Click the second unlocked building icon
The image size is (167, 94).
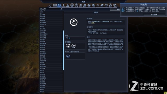point(74,46)
